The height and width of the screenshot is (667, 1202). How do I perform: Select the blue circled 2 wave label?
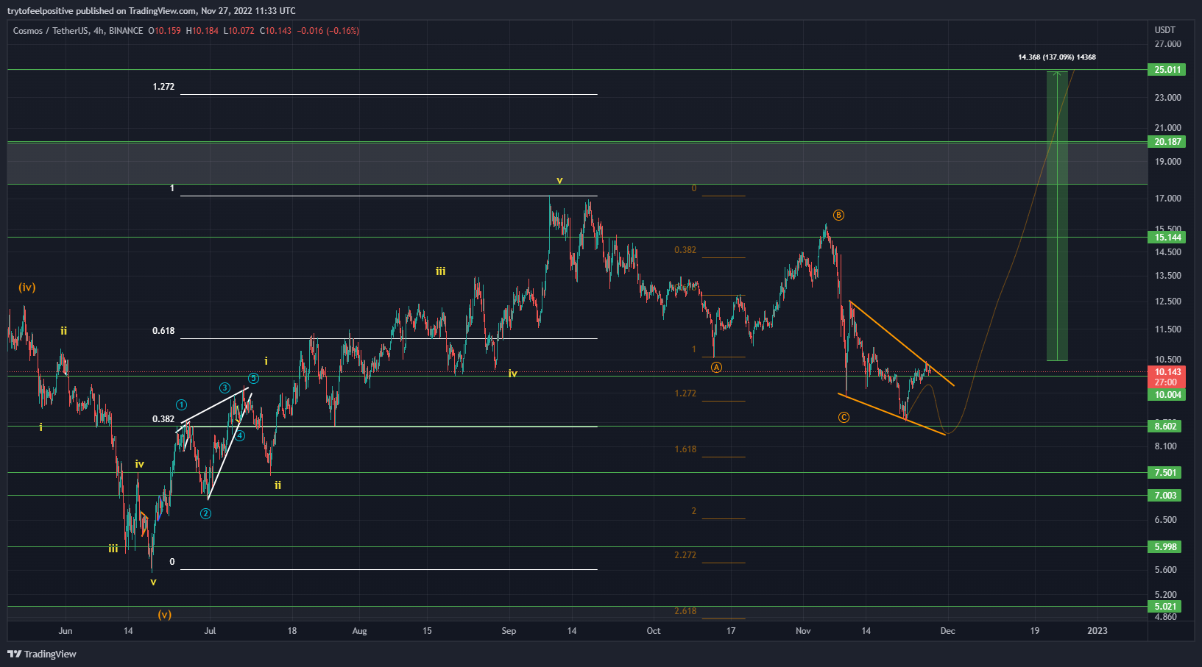click(206, 514)
